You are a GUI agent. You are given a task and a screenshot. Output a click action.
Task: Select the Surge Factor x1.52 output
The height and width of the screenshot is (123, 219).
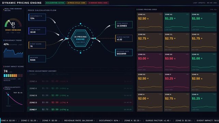point(124,38)
